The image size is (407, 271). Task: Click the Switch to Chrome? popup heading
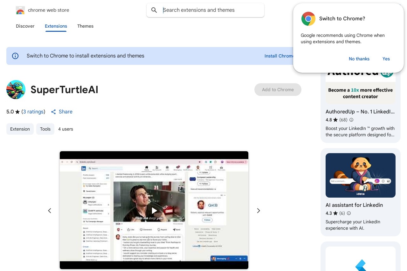[x=342, y=19]
